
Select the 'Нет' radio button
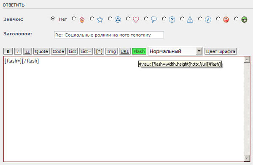click(53, 19)
